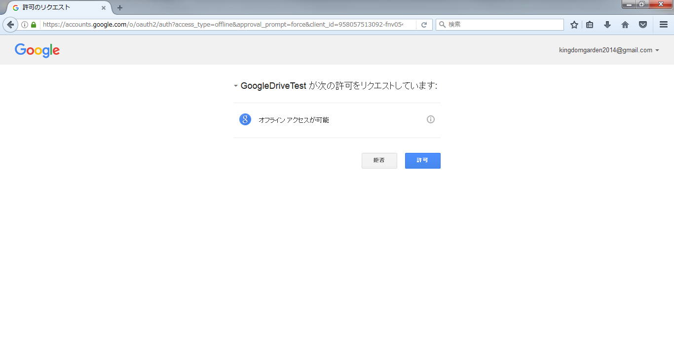Viewport: 674px width, 359px height.
Task: Click the GoogleDriveTest heading text
Action: coord(273,86)
